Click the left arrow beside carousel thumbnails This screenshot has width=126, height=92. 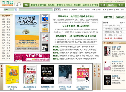tap(41, 28)
